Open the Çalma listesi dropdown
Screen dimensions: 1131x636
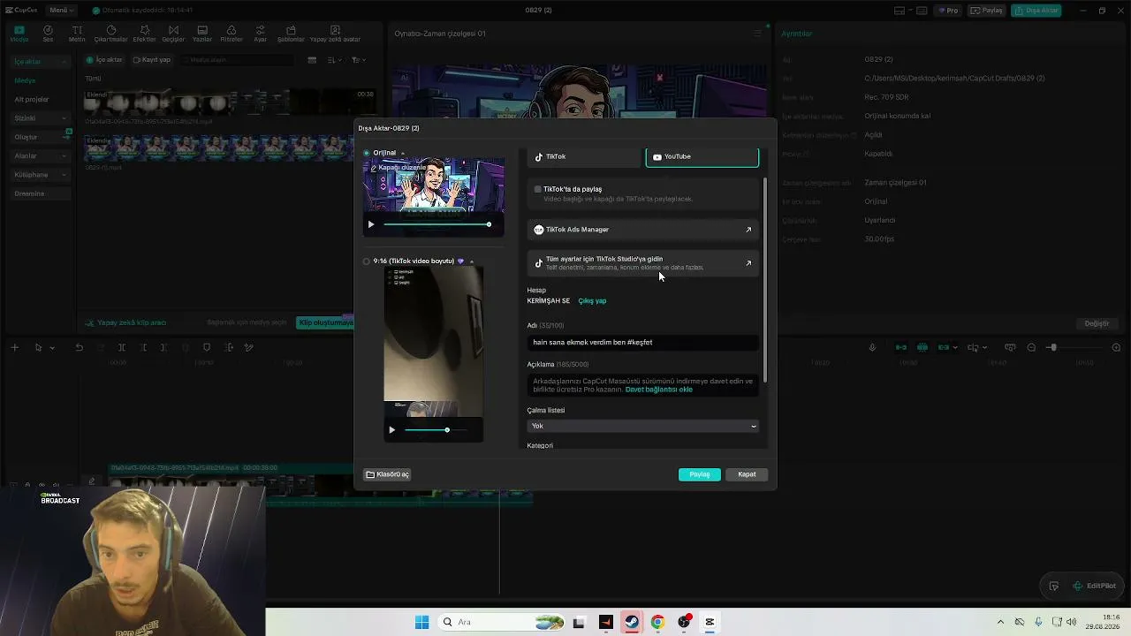pos(642,426)
